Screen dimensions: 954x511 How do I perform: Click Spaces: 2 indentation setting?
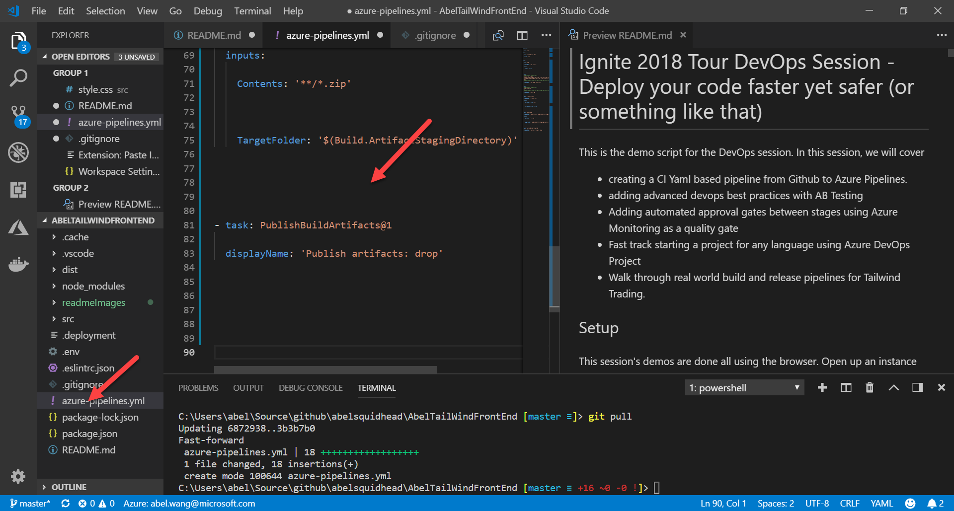click(x=776, y=503)
